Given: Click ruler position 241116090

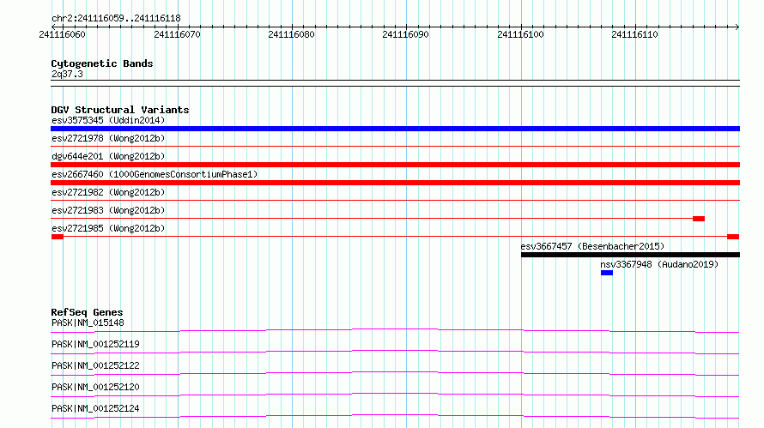Looking at the screenshot, I should pos(406,34).
